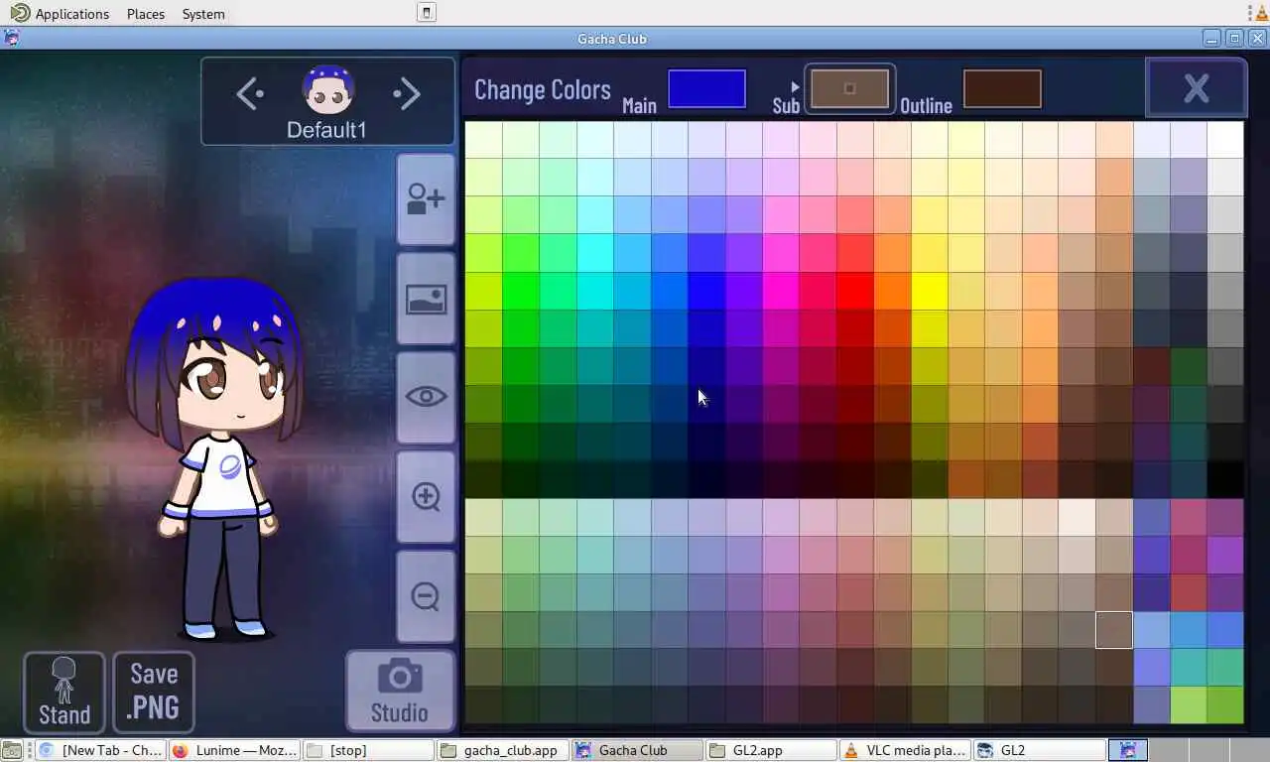
Task: Switch to GL2.app taskbar window
Action: point(772,750)
